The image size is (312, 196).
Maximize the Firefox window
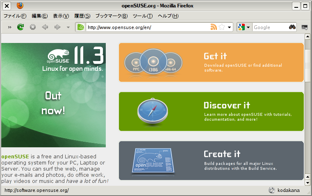(305, 6)
